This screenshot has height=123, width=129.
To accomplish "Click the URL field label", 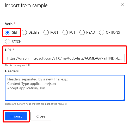I will click(x=8, y=50).
